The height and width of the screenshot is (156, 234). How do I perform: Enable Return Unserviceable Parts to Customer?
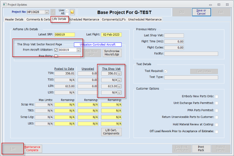217,117
